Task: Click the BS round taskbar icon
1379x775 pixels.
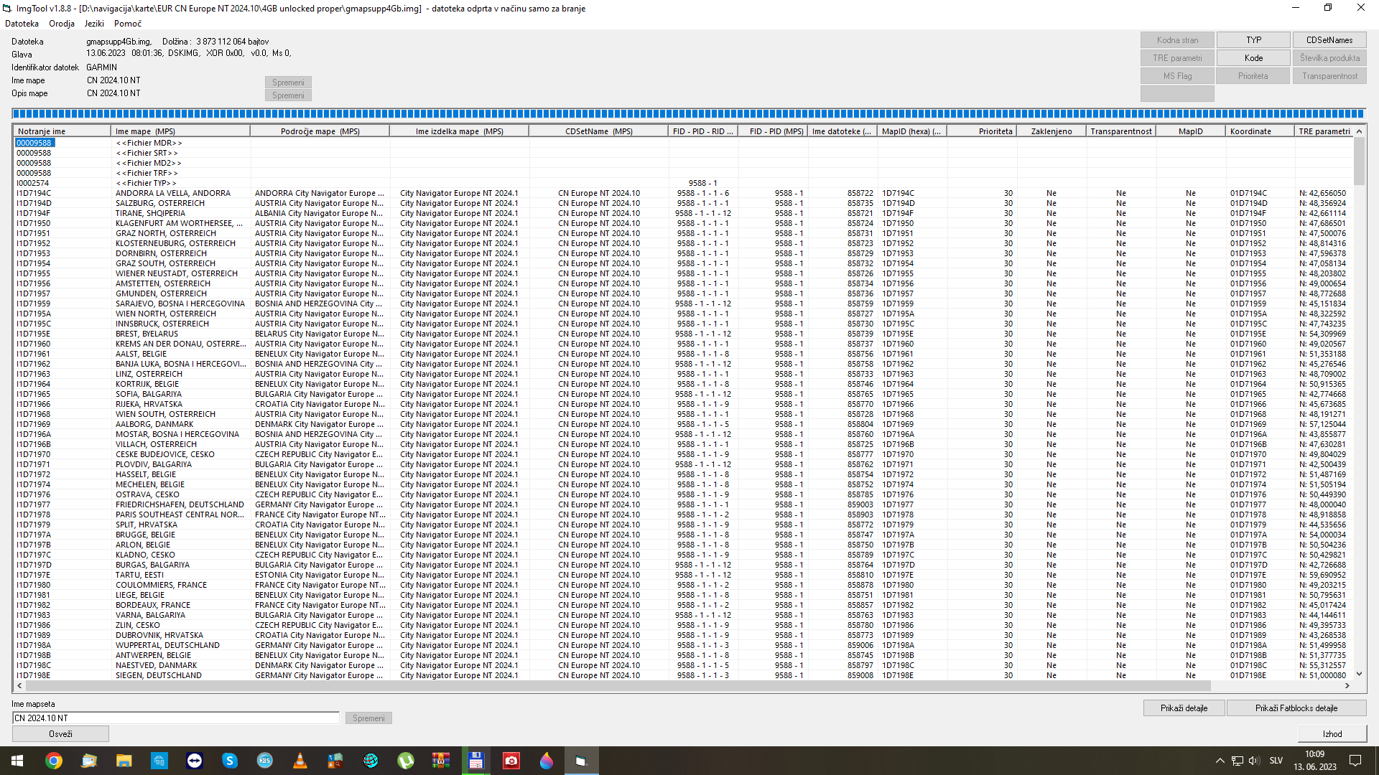Action: click(x=265, y=761)
